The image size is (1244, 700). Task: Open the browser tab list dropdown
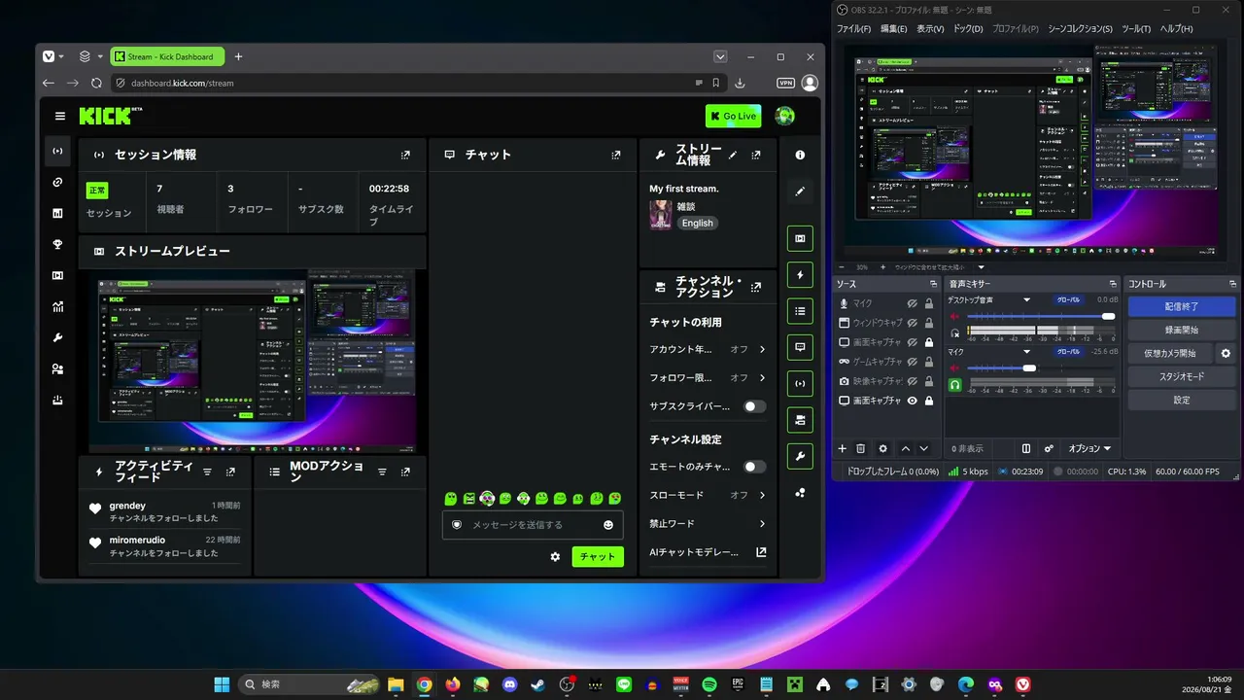pos(720,56)
